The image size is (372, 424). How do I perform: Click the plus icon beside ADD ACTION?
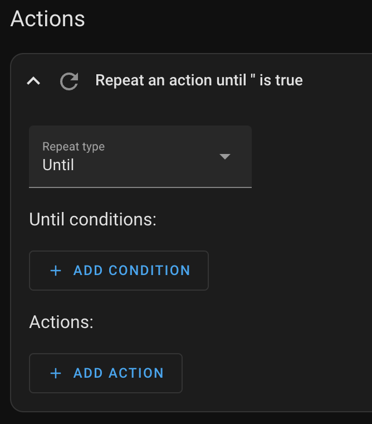pos(56,373)
